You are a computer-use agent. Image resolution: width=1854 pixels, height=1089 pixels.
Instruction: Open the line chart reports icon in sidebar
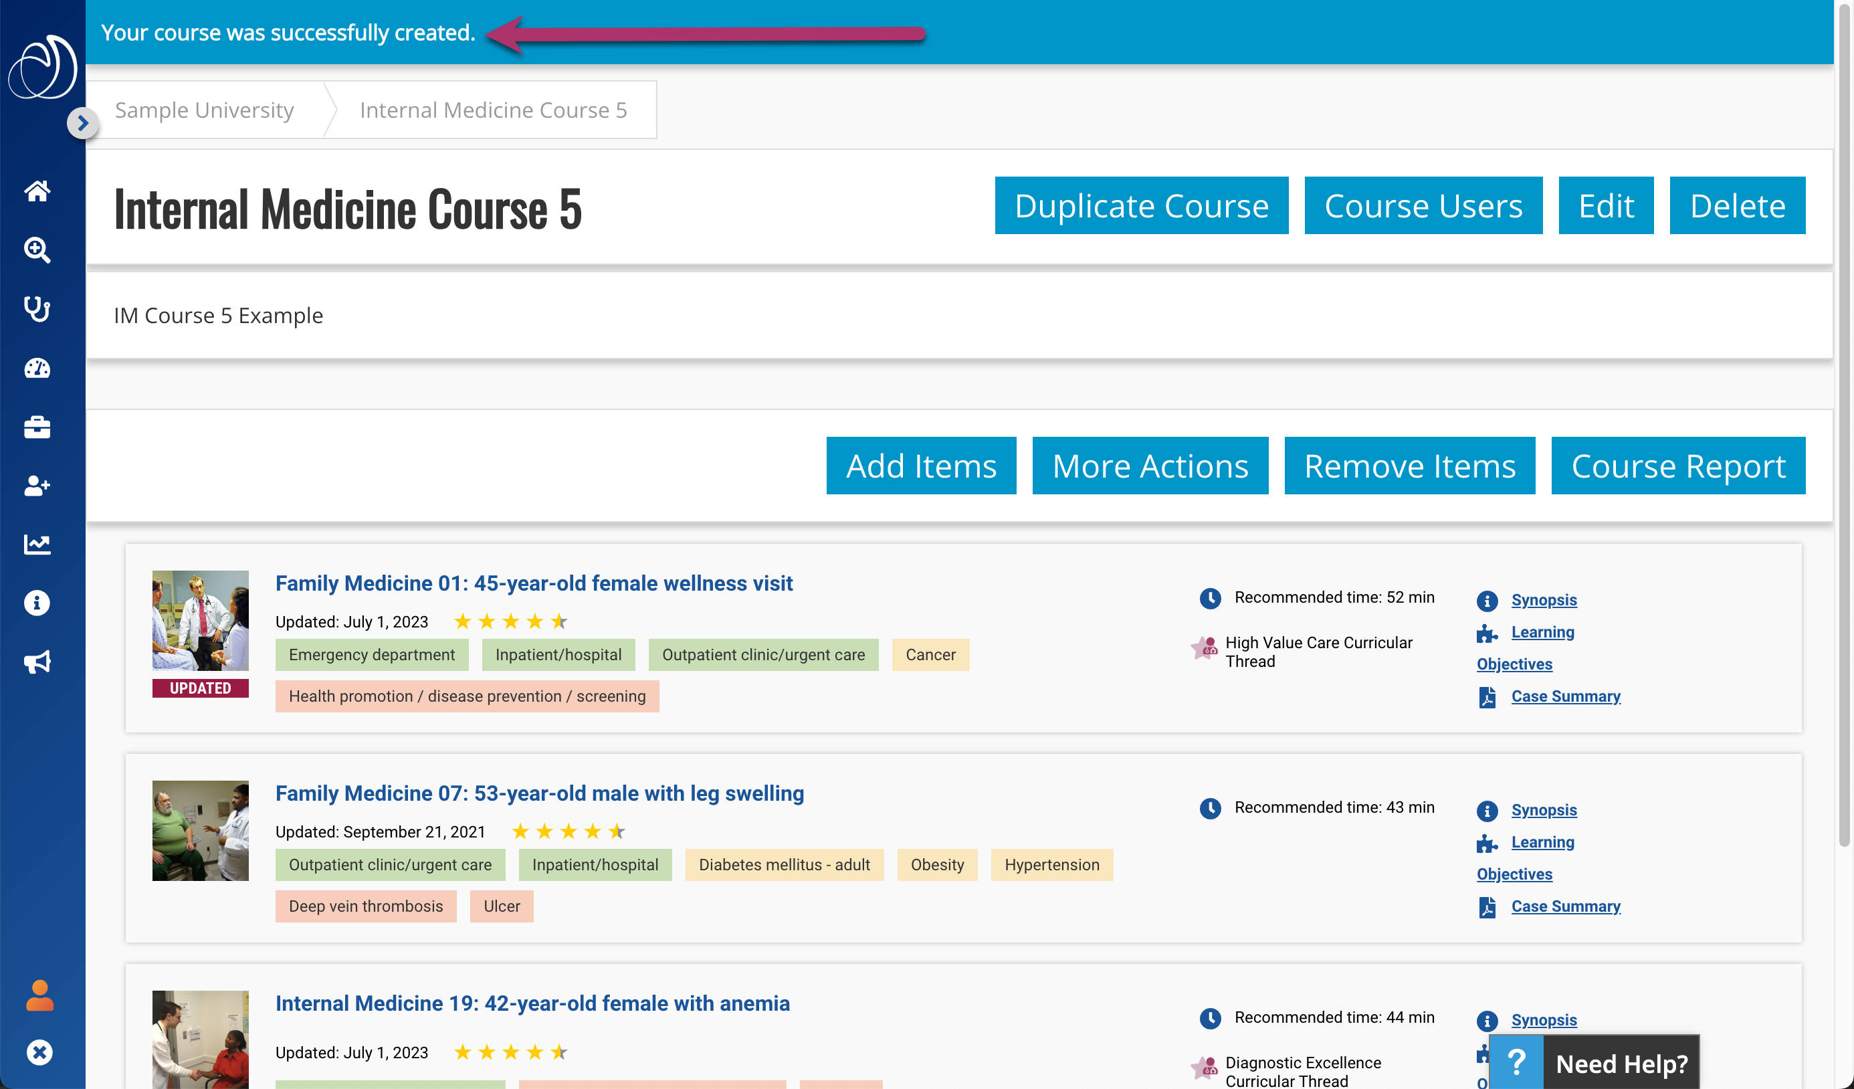point(37,544)
